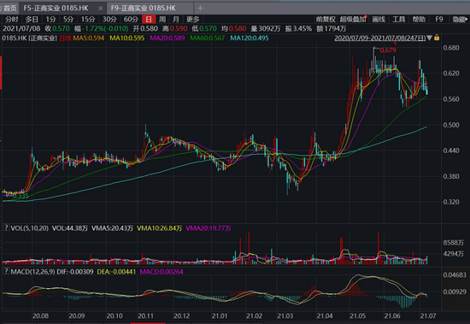Image resolution: width=470 pixels, height=324 pixels.
Task: Click the 0.04683 MACD axis label
Action: (455, 274)
